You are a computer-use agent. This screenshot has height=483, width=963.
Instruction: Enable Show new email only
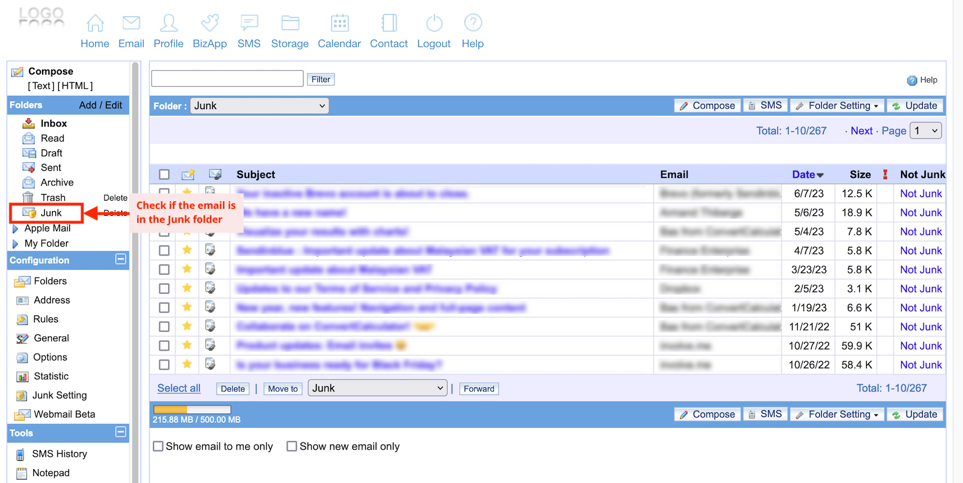(x=292, y=446)
